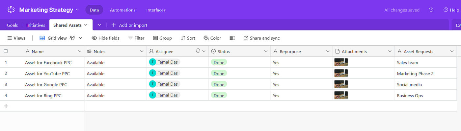The image size is (461, 131).
Task: Expand the Grid view options chevron
Action: (80, 38)
